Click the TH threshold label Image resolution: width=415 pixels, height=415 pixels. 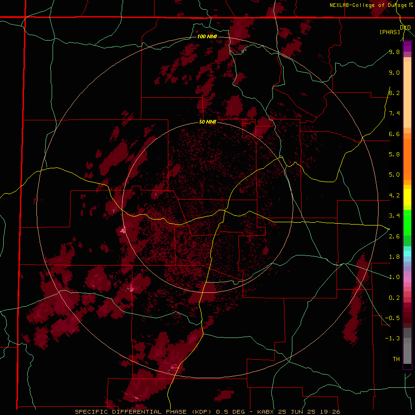[x=396, y=359]
